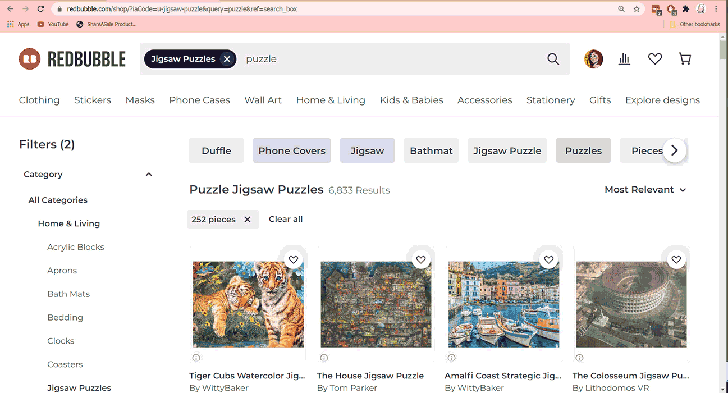The width and height of the screenshot is (728, 393).
Task: Remove the Jigsaw Puzzles search tag
Action: (227, 59)
